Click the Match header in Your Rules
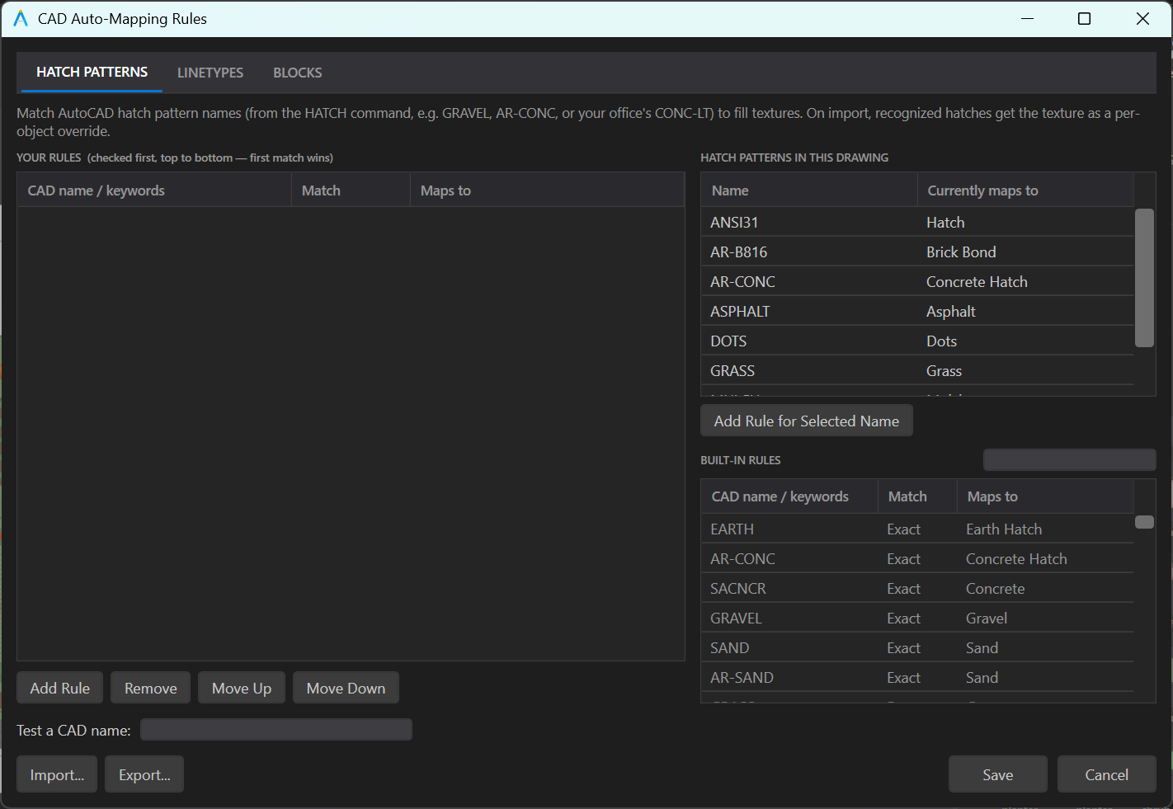The width and height of the screenshot is (1173, 809). point(351,190)
